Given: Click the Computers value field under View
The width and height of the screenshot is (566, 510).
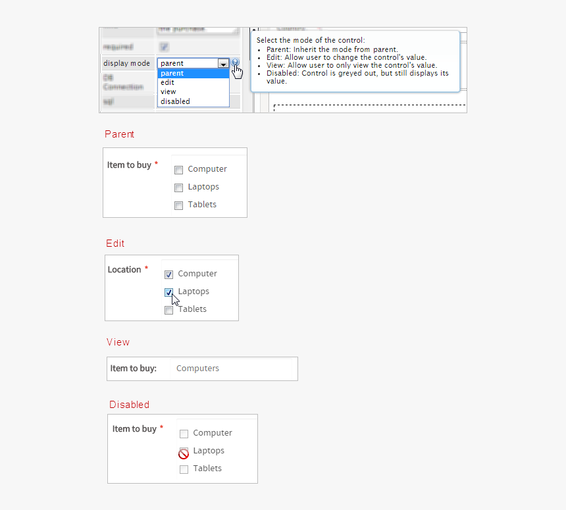Looking at the screenshot, I should coord(197,368).
